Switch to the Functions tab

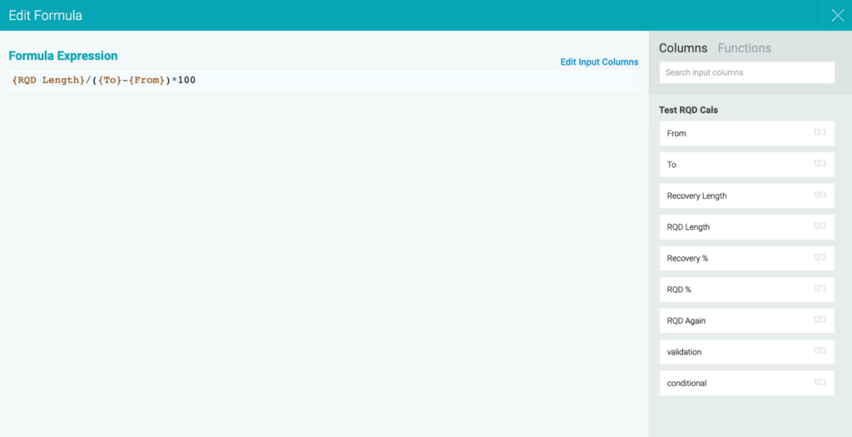744,48
